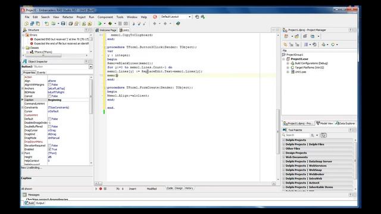Toggle the ElevationRequired False checkbox
The width and height of the screenshot is (381, 214).
click(x=49, y=146)
